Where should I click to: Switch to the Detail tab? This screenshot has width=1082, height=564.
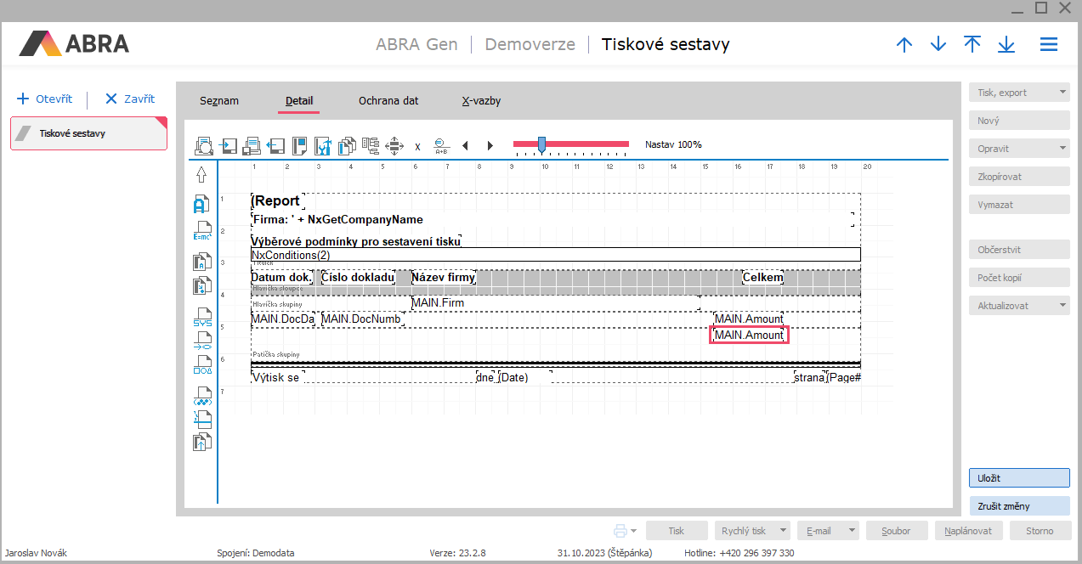point(299,100)
